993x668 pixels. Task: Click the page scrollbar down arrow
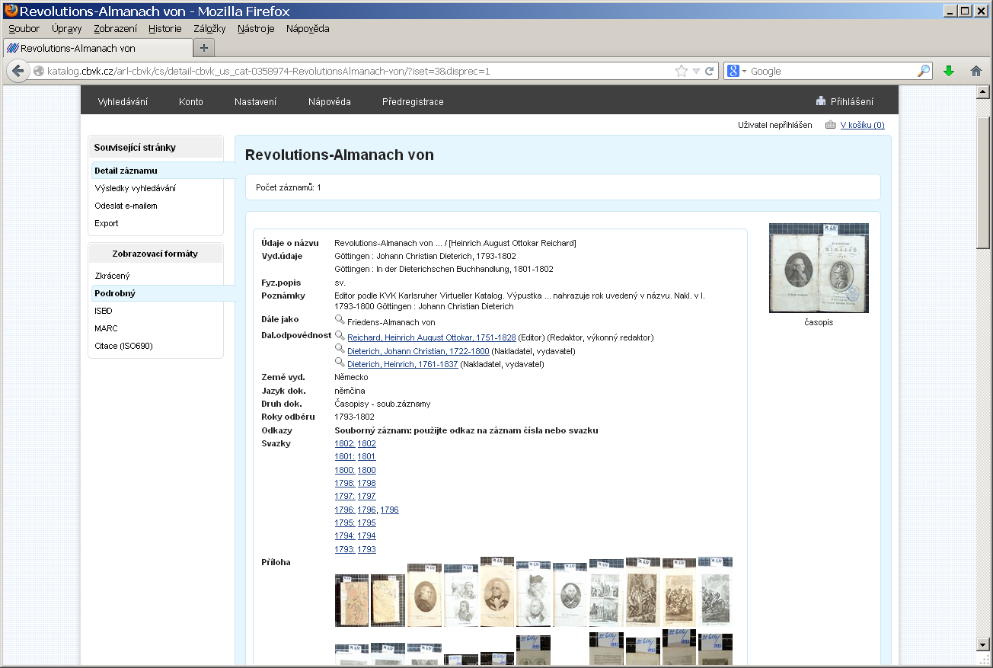pos(983,644)
